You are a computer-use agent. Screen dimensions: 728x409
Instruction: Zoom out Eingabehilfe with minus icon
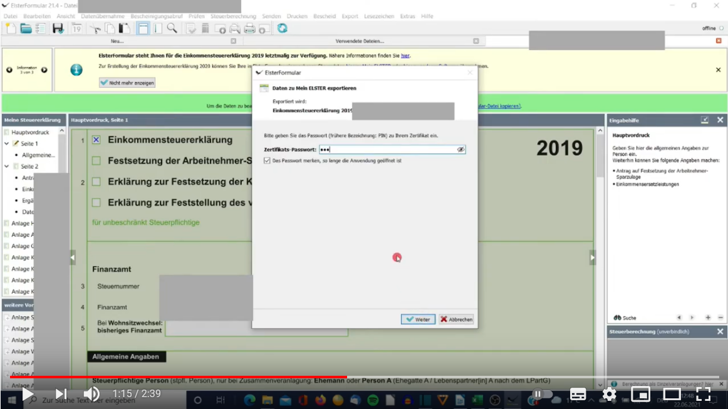pyautogui.click(x=720, y=318)
